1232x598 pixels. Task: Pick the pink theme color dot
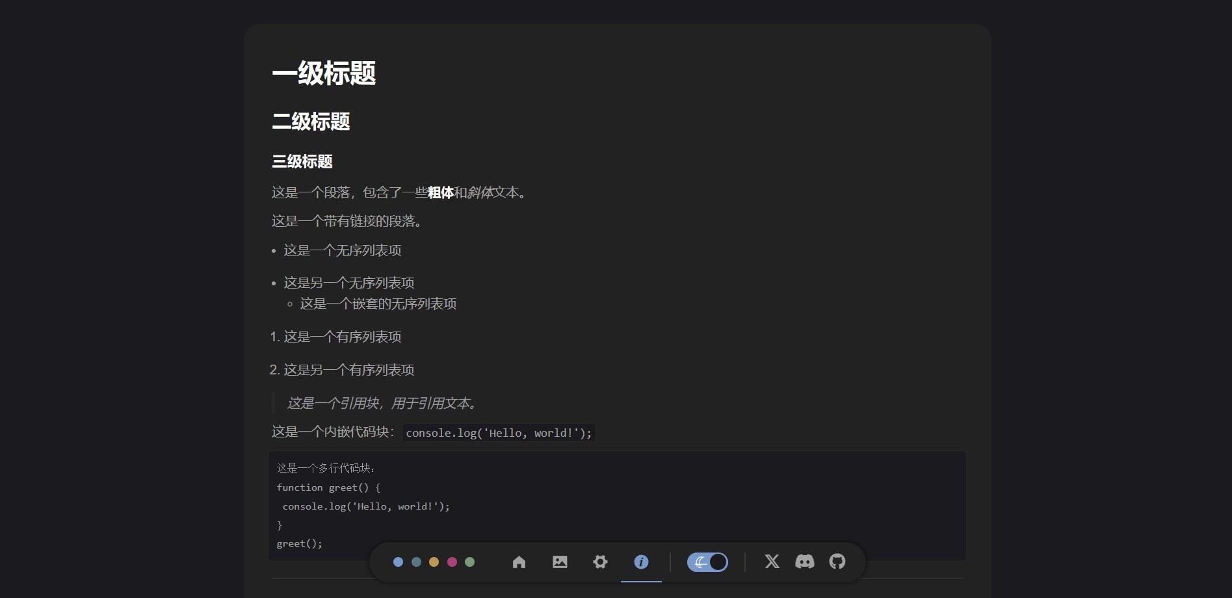[452, 562]
